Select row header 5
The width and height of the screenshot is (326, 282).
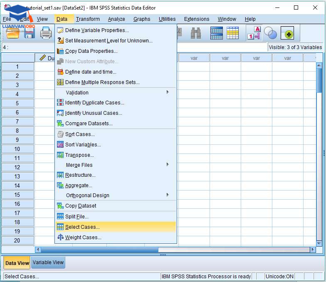click(17, 103)
